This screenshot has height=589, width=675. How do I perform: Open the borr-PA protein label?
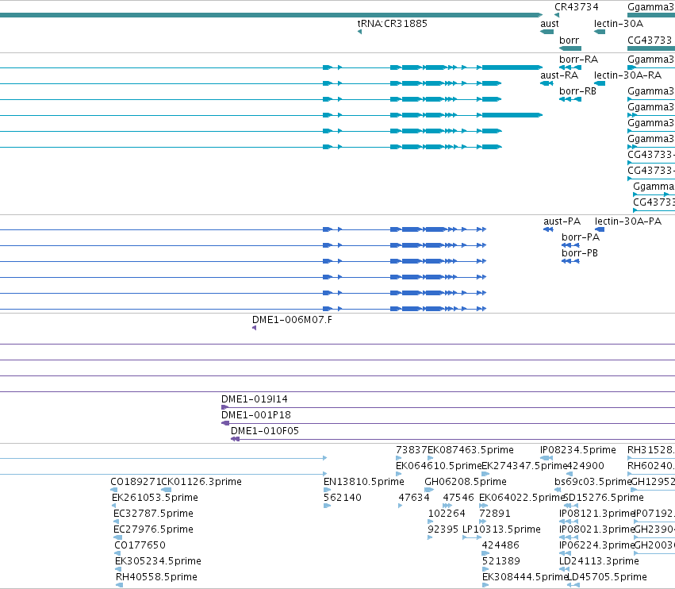[581, 237]
